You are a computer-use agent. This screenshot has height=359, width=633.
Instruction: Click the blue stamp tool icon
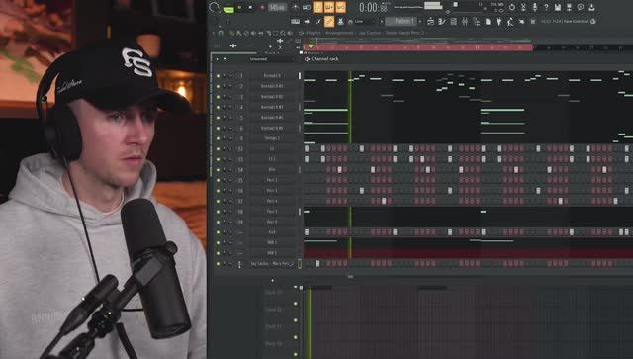click(340, 21)
